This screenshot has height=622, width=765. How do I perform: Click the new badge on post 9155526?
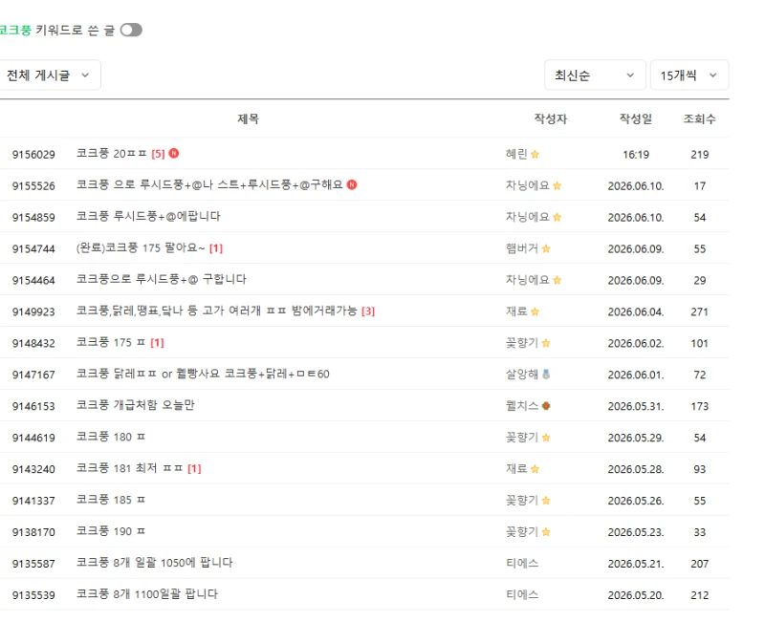[x=352, y=184]
